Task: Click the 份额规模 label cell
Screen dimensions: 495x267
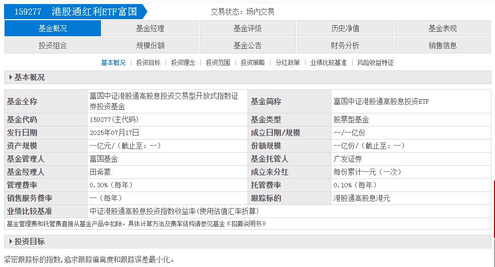Action: [289, 146]
